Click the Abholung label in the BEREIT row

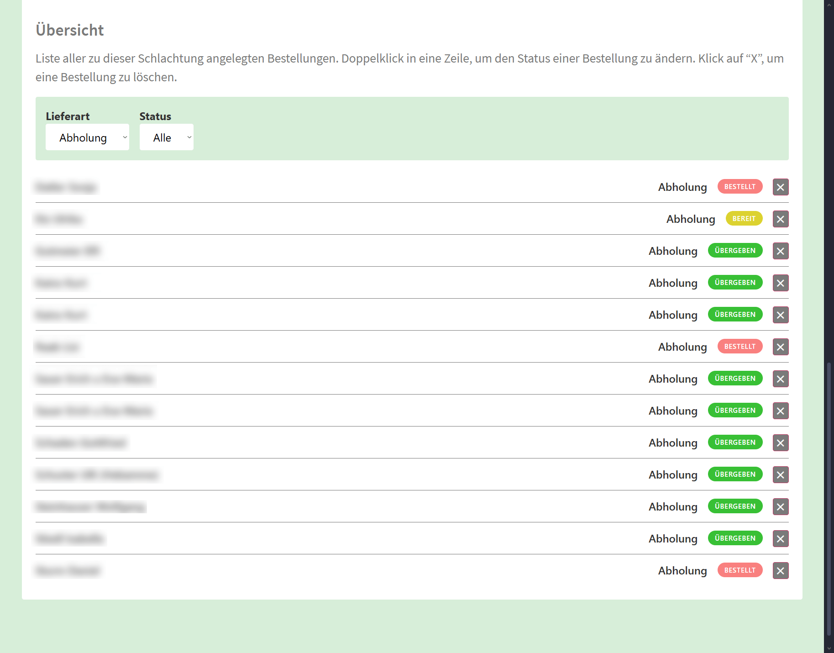(x=690, y=219)
